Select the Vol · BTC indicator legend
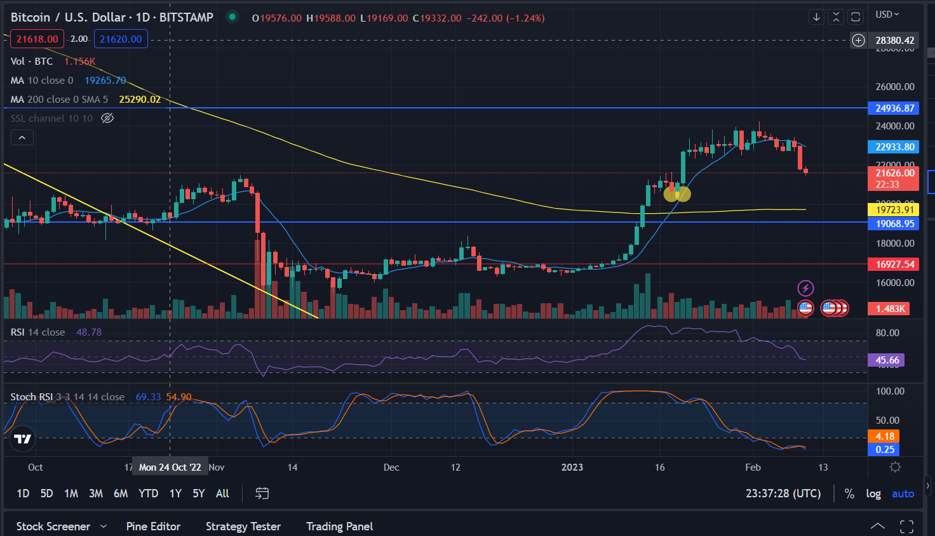Viewport: 935px width, 536px height. [x=32, y=62]
